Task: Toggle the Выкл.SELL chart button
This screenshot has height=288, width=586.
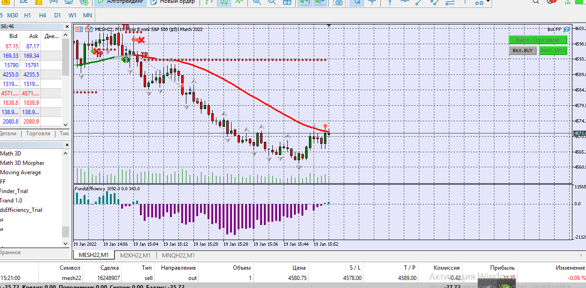Action: [x=553, y=50]
